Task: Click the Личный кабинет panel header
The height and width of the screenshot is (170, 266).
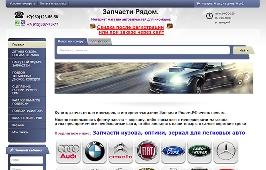Action: tap(28, 150)
